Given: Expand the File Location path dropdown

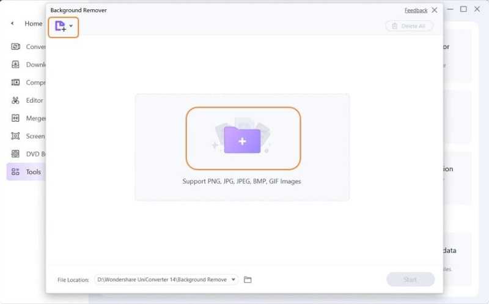Looking at the screenshot, I should pos(233,280).
